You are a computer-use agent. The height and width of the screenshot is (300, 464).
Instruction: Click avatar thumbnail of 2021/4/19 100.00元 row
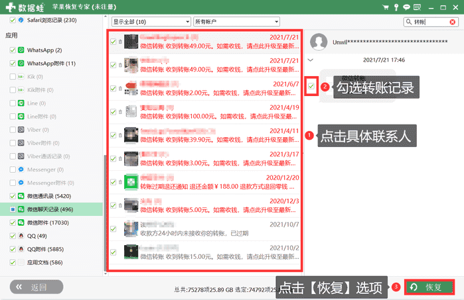[131, 112]
